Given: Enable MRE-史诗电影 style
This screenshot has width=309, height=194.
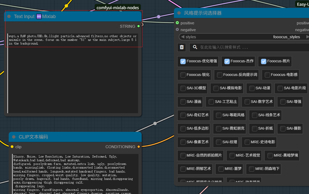Looking at the screenshot, I should click(x=247, y=142).
